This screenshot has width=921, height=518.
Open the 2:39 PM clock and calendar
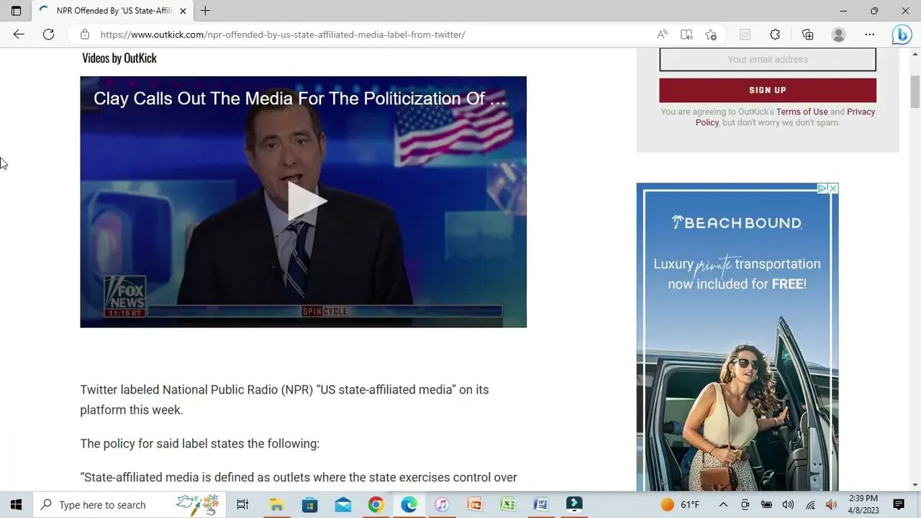(x=863, y=504)
